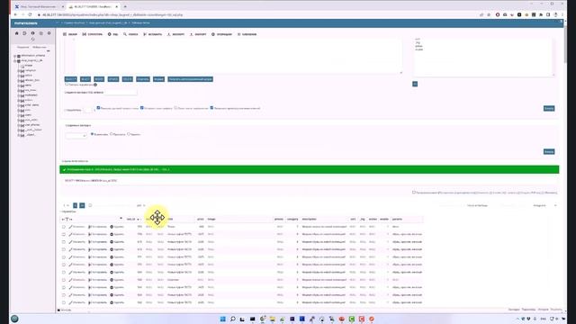The height and width of the screenshot is (324, 576).
Task: Open the bookmark selection dropdown
Action: coord(76,136)
